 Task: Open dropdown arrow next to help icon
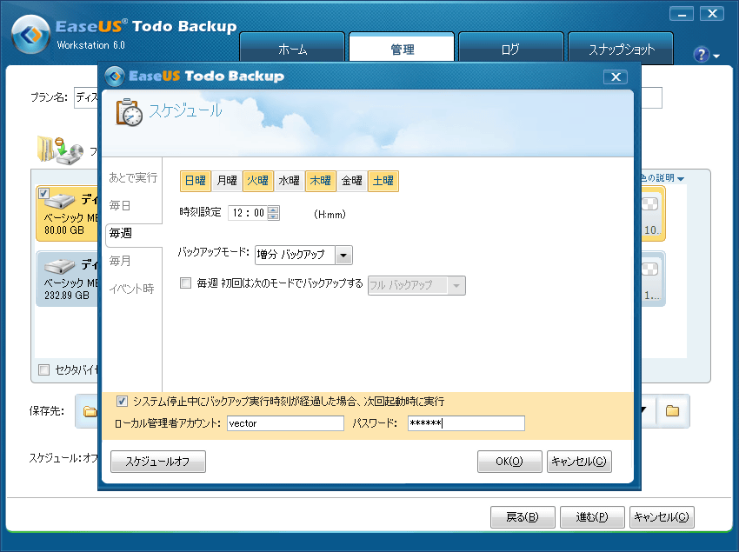716,57
